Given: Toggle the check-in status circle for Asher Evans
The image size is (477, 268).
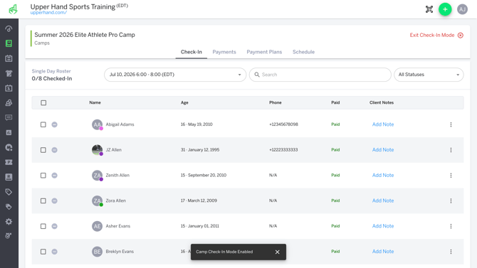Looking at the screenshot, I should tap(54, 226).
